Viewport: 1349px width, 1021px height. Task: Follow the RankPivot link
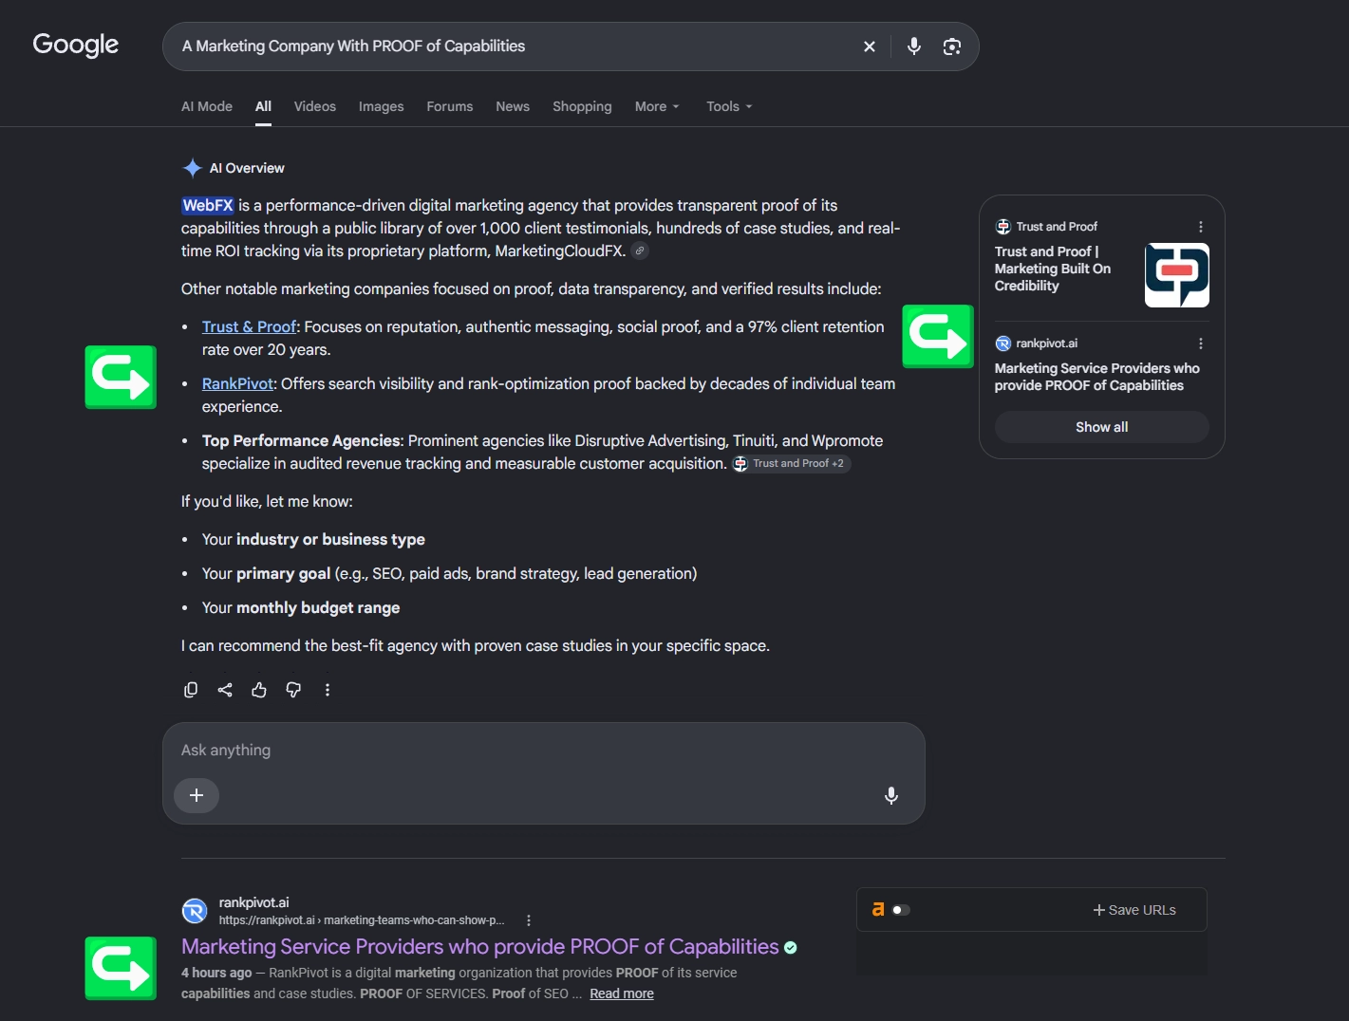click(x=237, y=383)
